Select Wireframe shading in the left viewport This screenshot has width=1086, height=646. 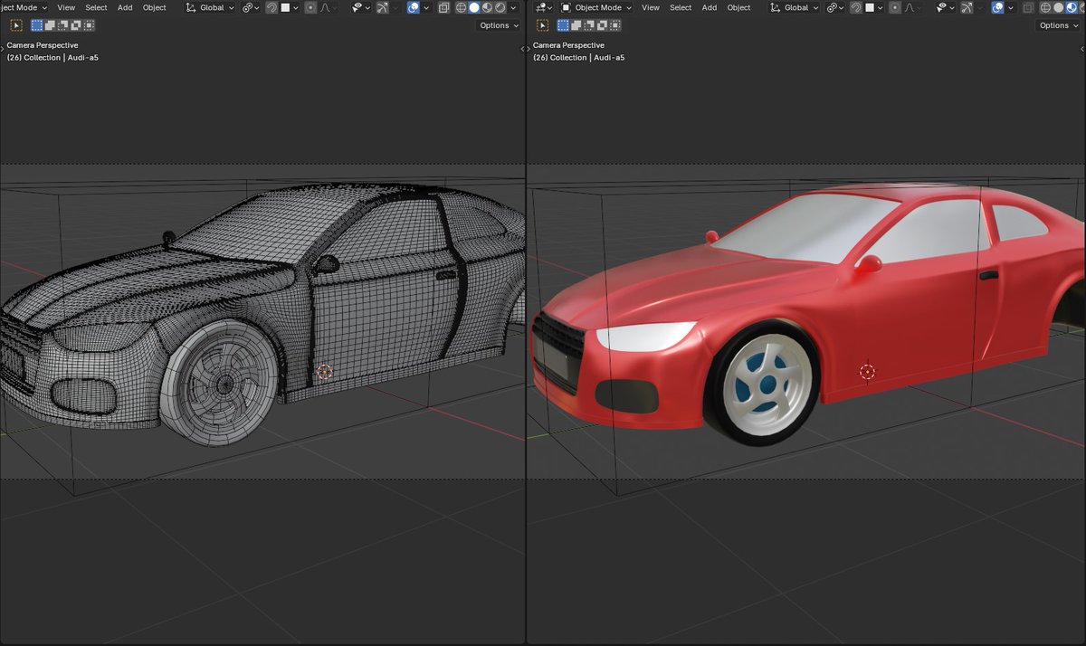click(x=461, y=7)
